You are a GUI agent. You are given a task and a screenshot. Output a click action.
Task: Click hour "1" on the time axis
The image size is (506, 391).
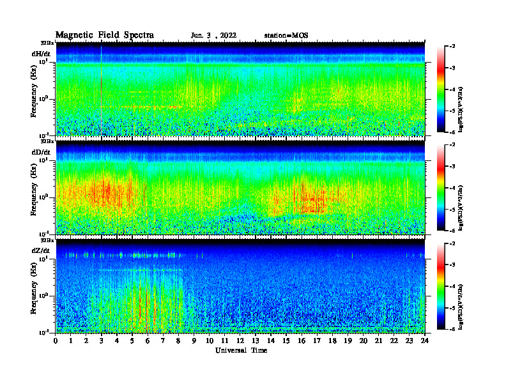pos(71,341)
